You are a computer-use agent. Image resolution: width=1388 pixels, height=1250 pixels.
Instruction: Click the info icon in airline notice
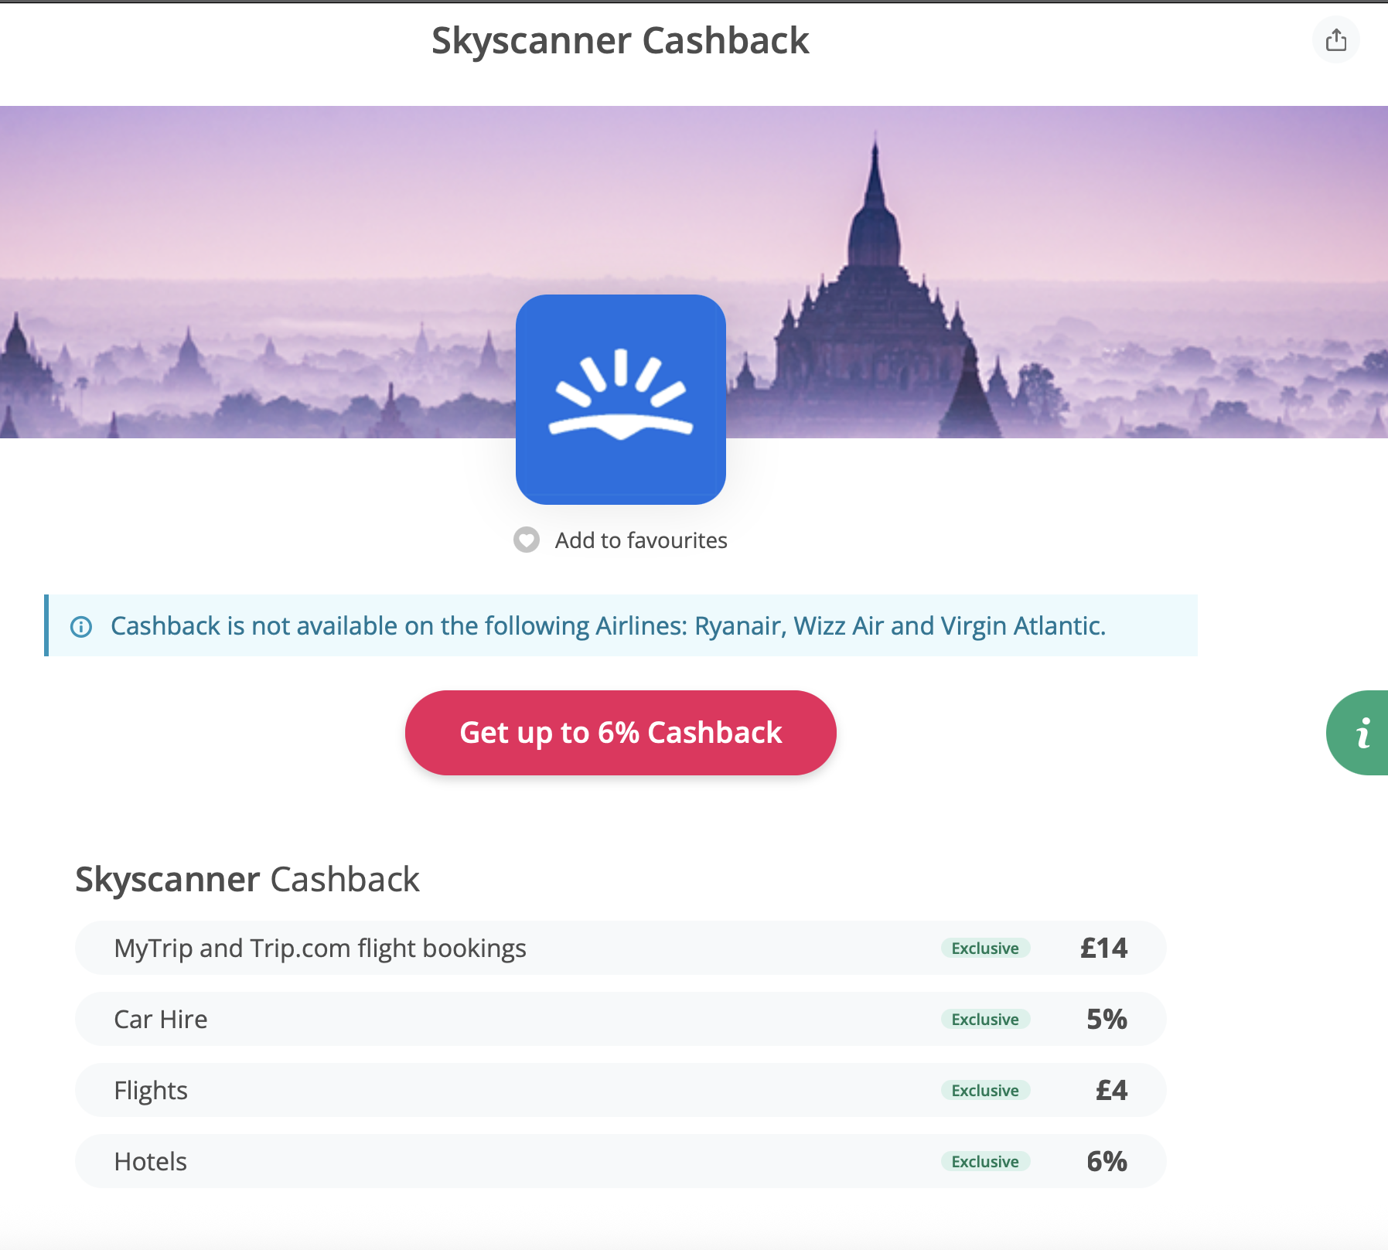(81, 626)
